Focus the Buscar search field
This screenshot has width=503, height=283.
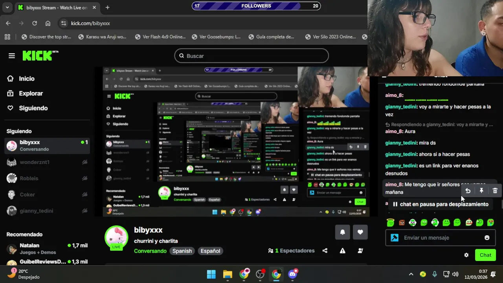251,56
